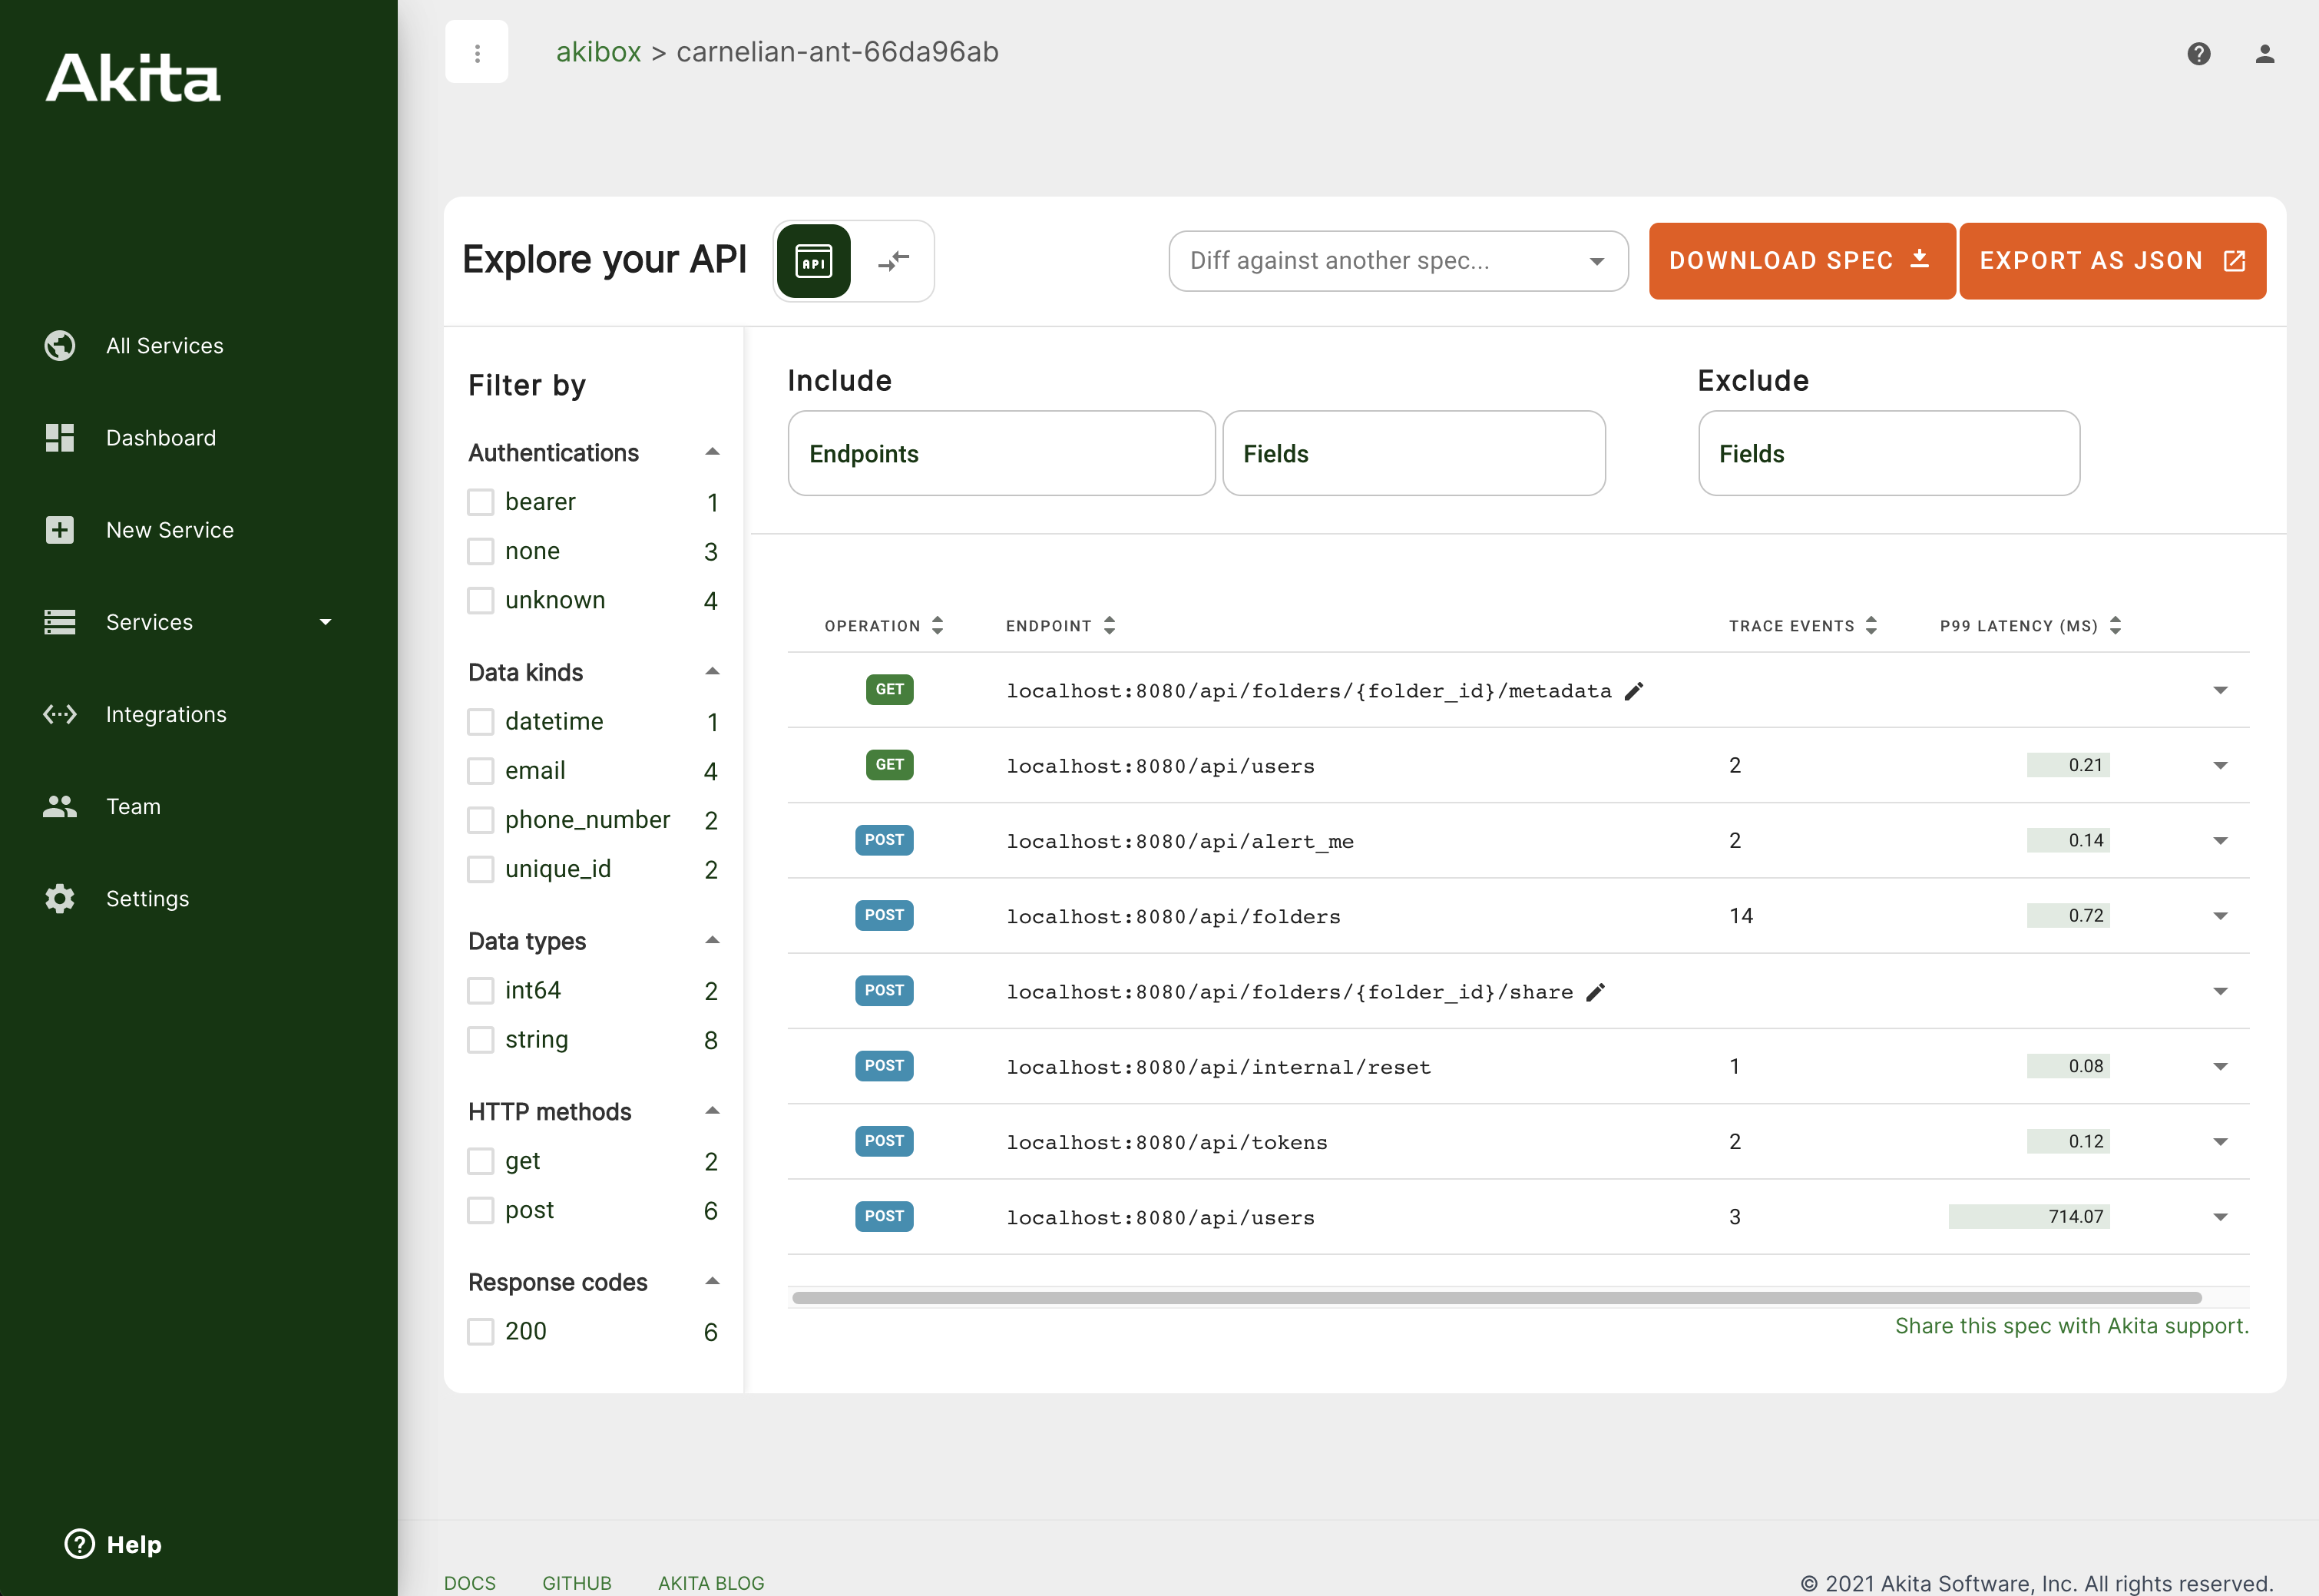Viewport: 2319px width, 1596px height.
Task: Open Diff against another spec dropdown
Action: [x=1398, y=261]
